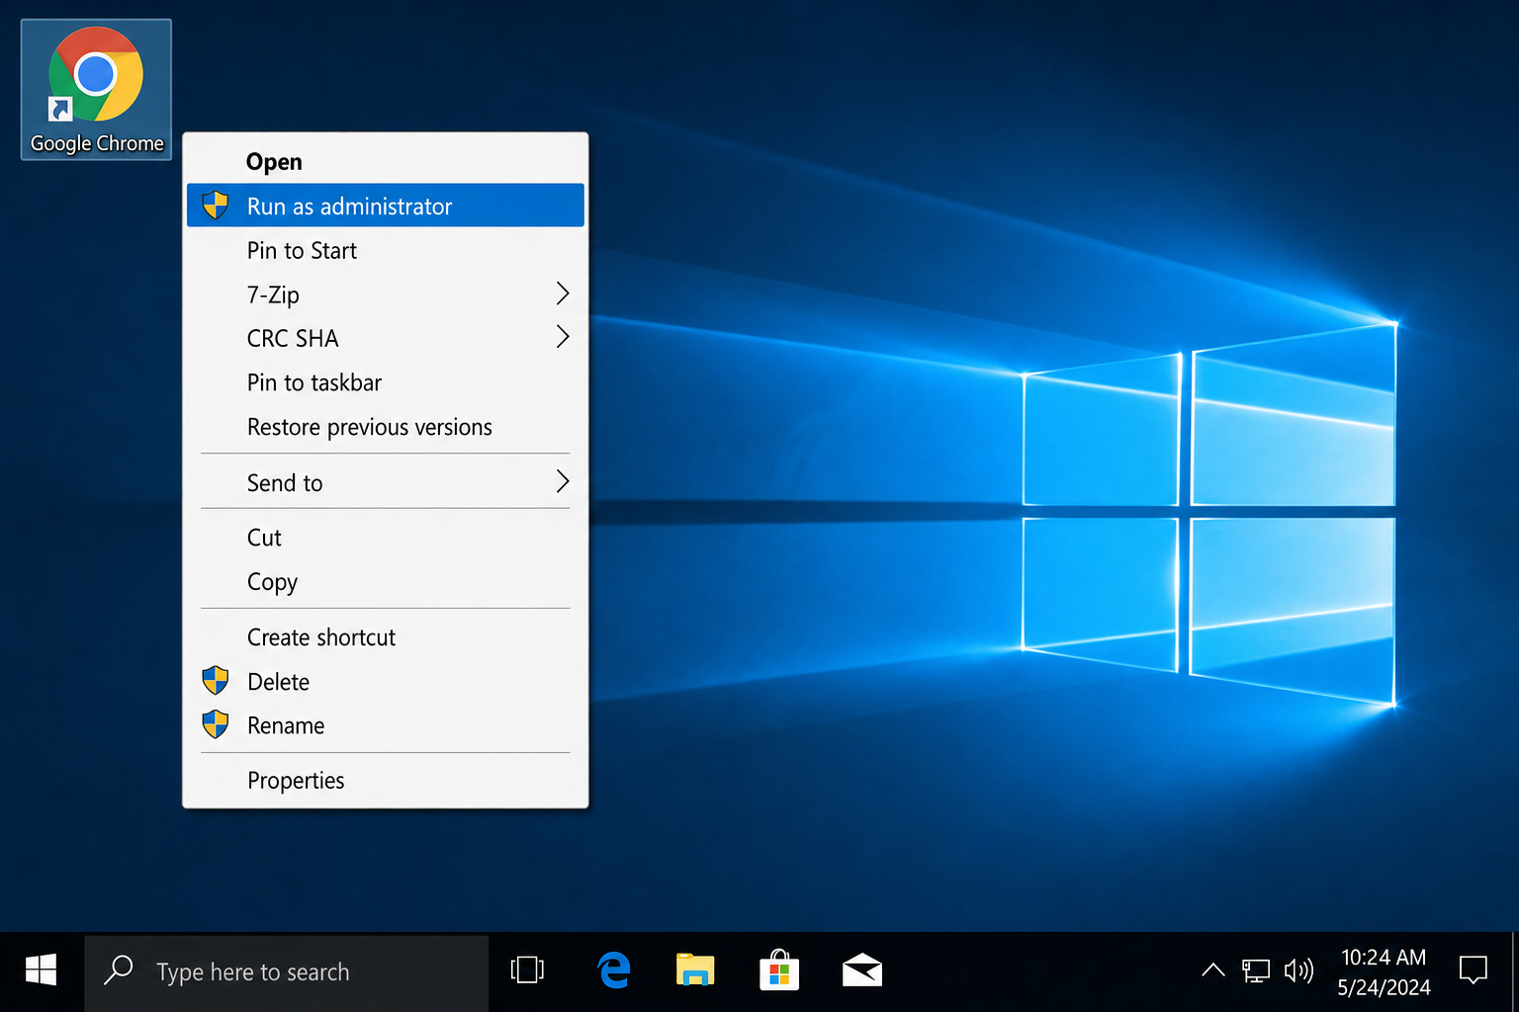The height and width of the screenshot is (1012, 1519).
Task: Click the 7-Zip submenu arrow
Action: pos(563,294)
